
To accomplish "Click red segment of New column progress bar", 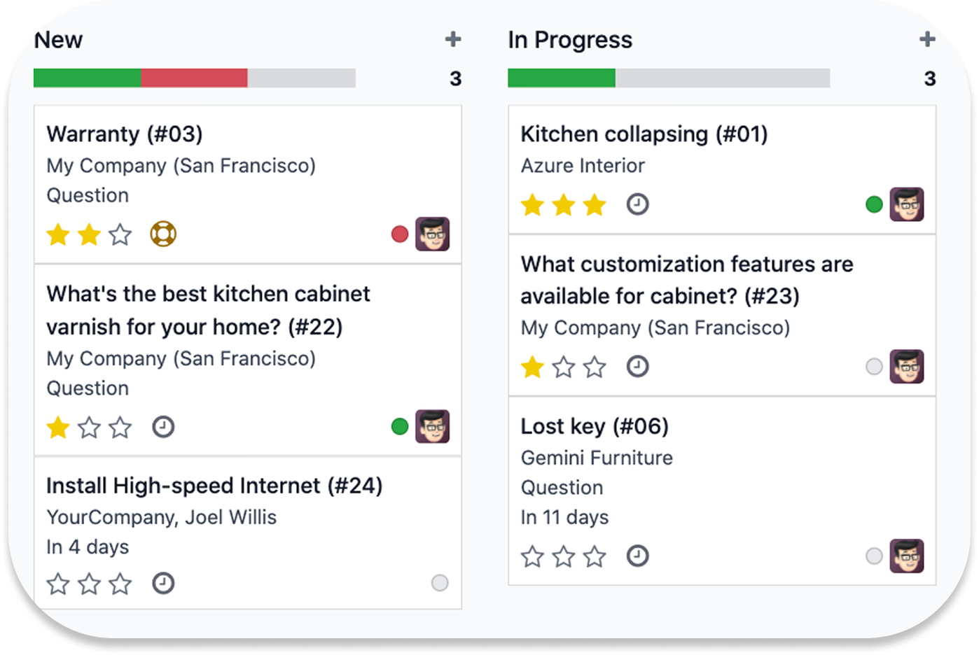I will pos(194,78).
